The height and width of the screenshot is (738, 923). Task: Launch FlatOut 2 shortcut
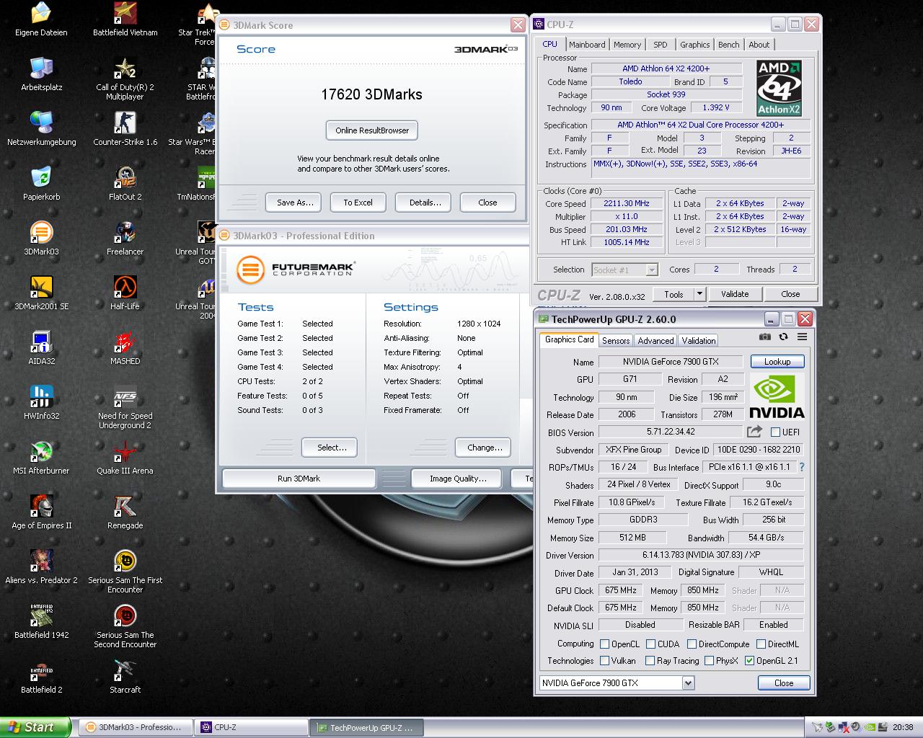[x=125, y=184]
